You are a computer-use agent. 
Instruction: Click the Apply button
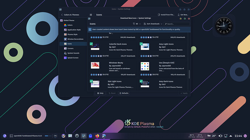tap(184, 93)
